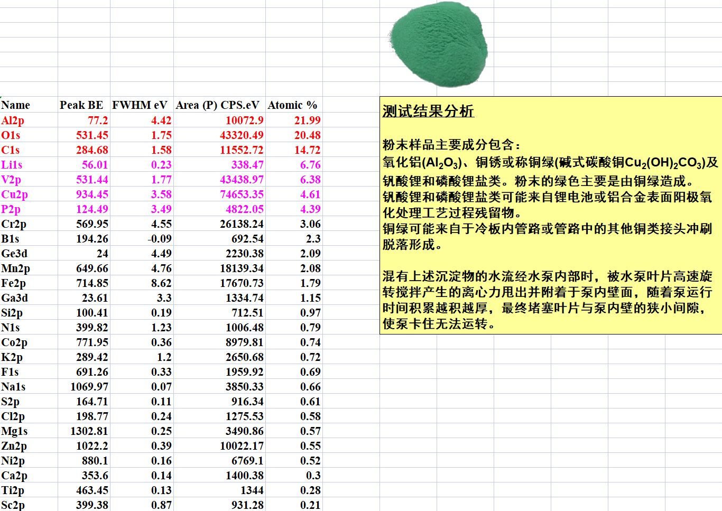Select the Li1s name cell
Viewport: 722px width, 511px height.
(12, 165)
